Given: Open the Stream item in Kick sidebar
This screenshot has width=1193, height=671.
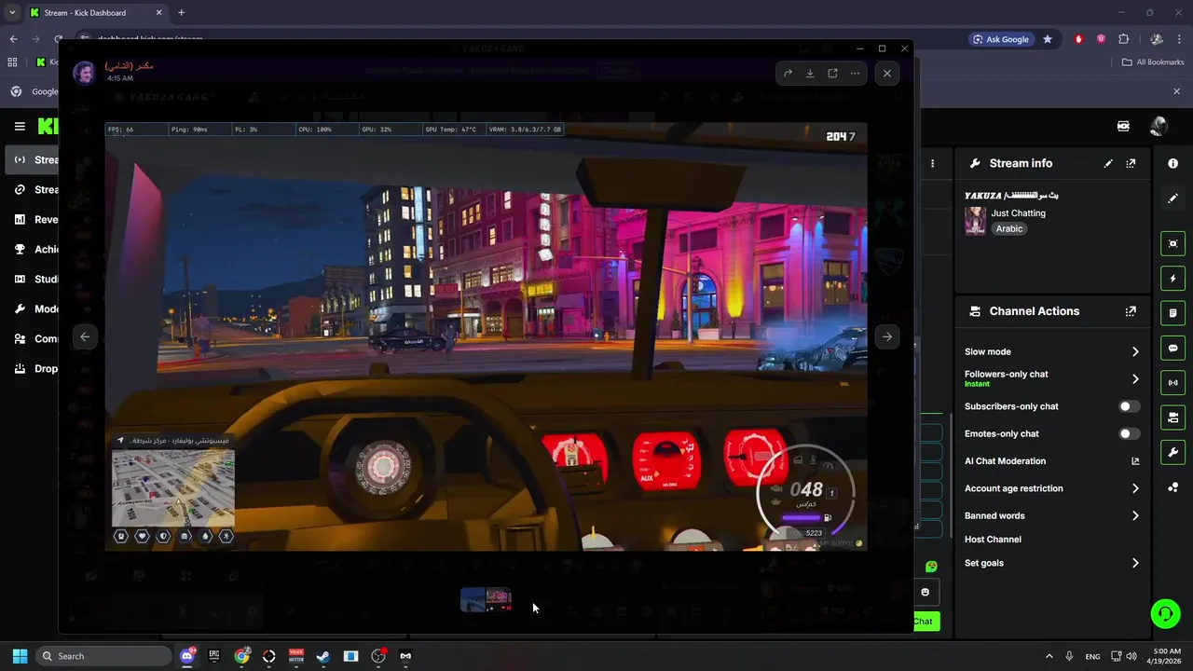Looking at the screenshot, I should pos(30,159).
